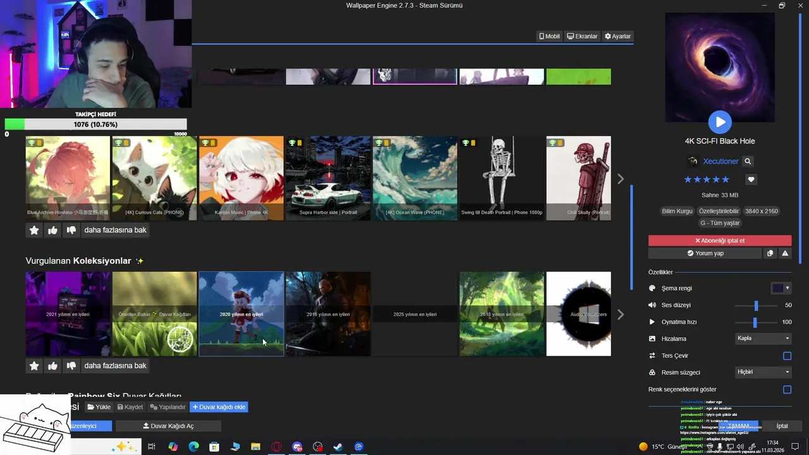This screenshot has width=809, height=455.
Task: Open the notification center icon in tray
Action: pos(795,447)
